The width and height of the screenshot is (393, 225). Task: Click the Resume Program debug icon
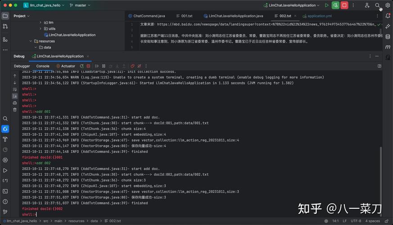97,66
